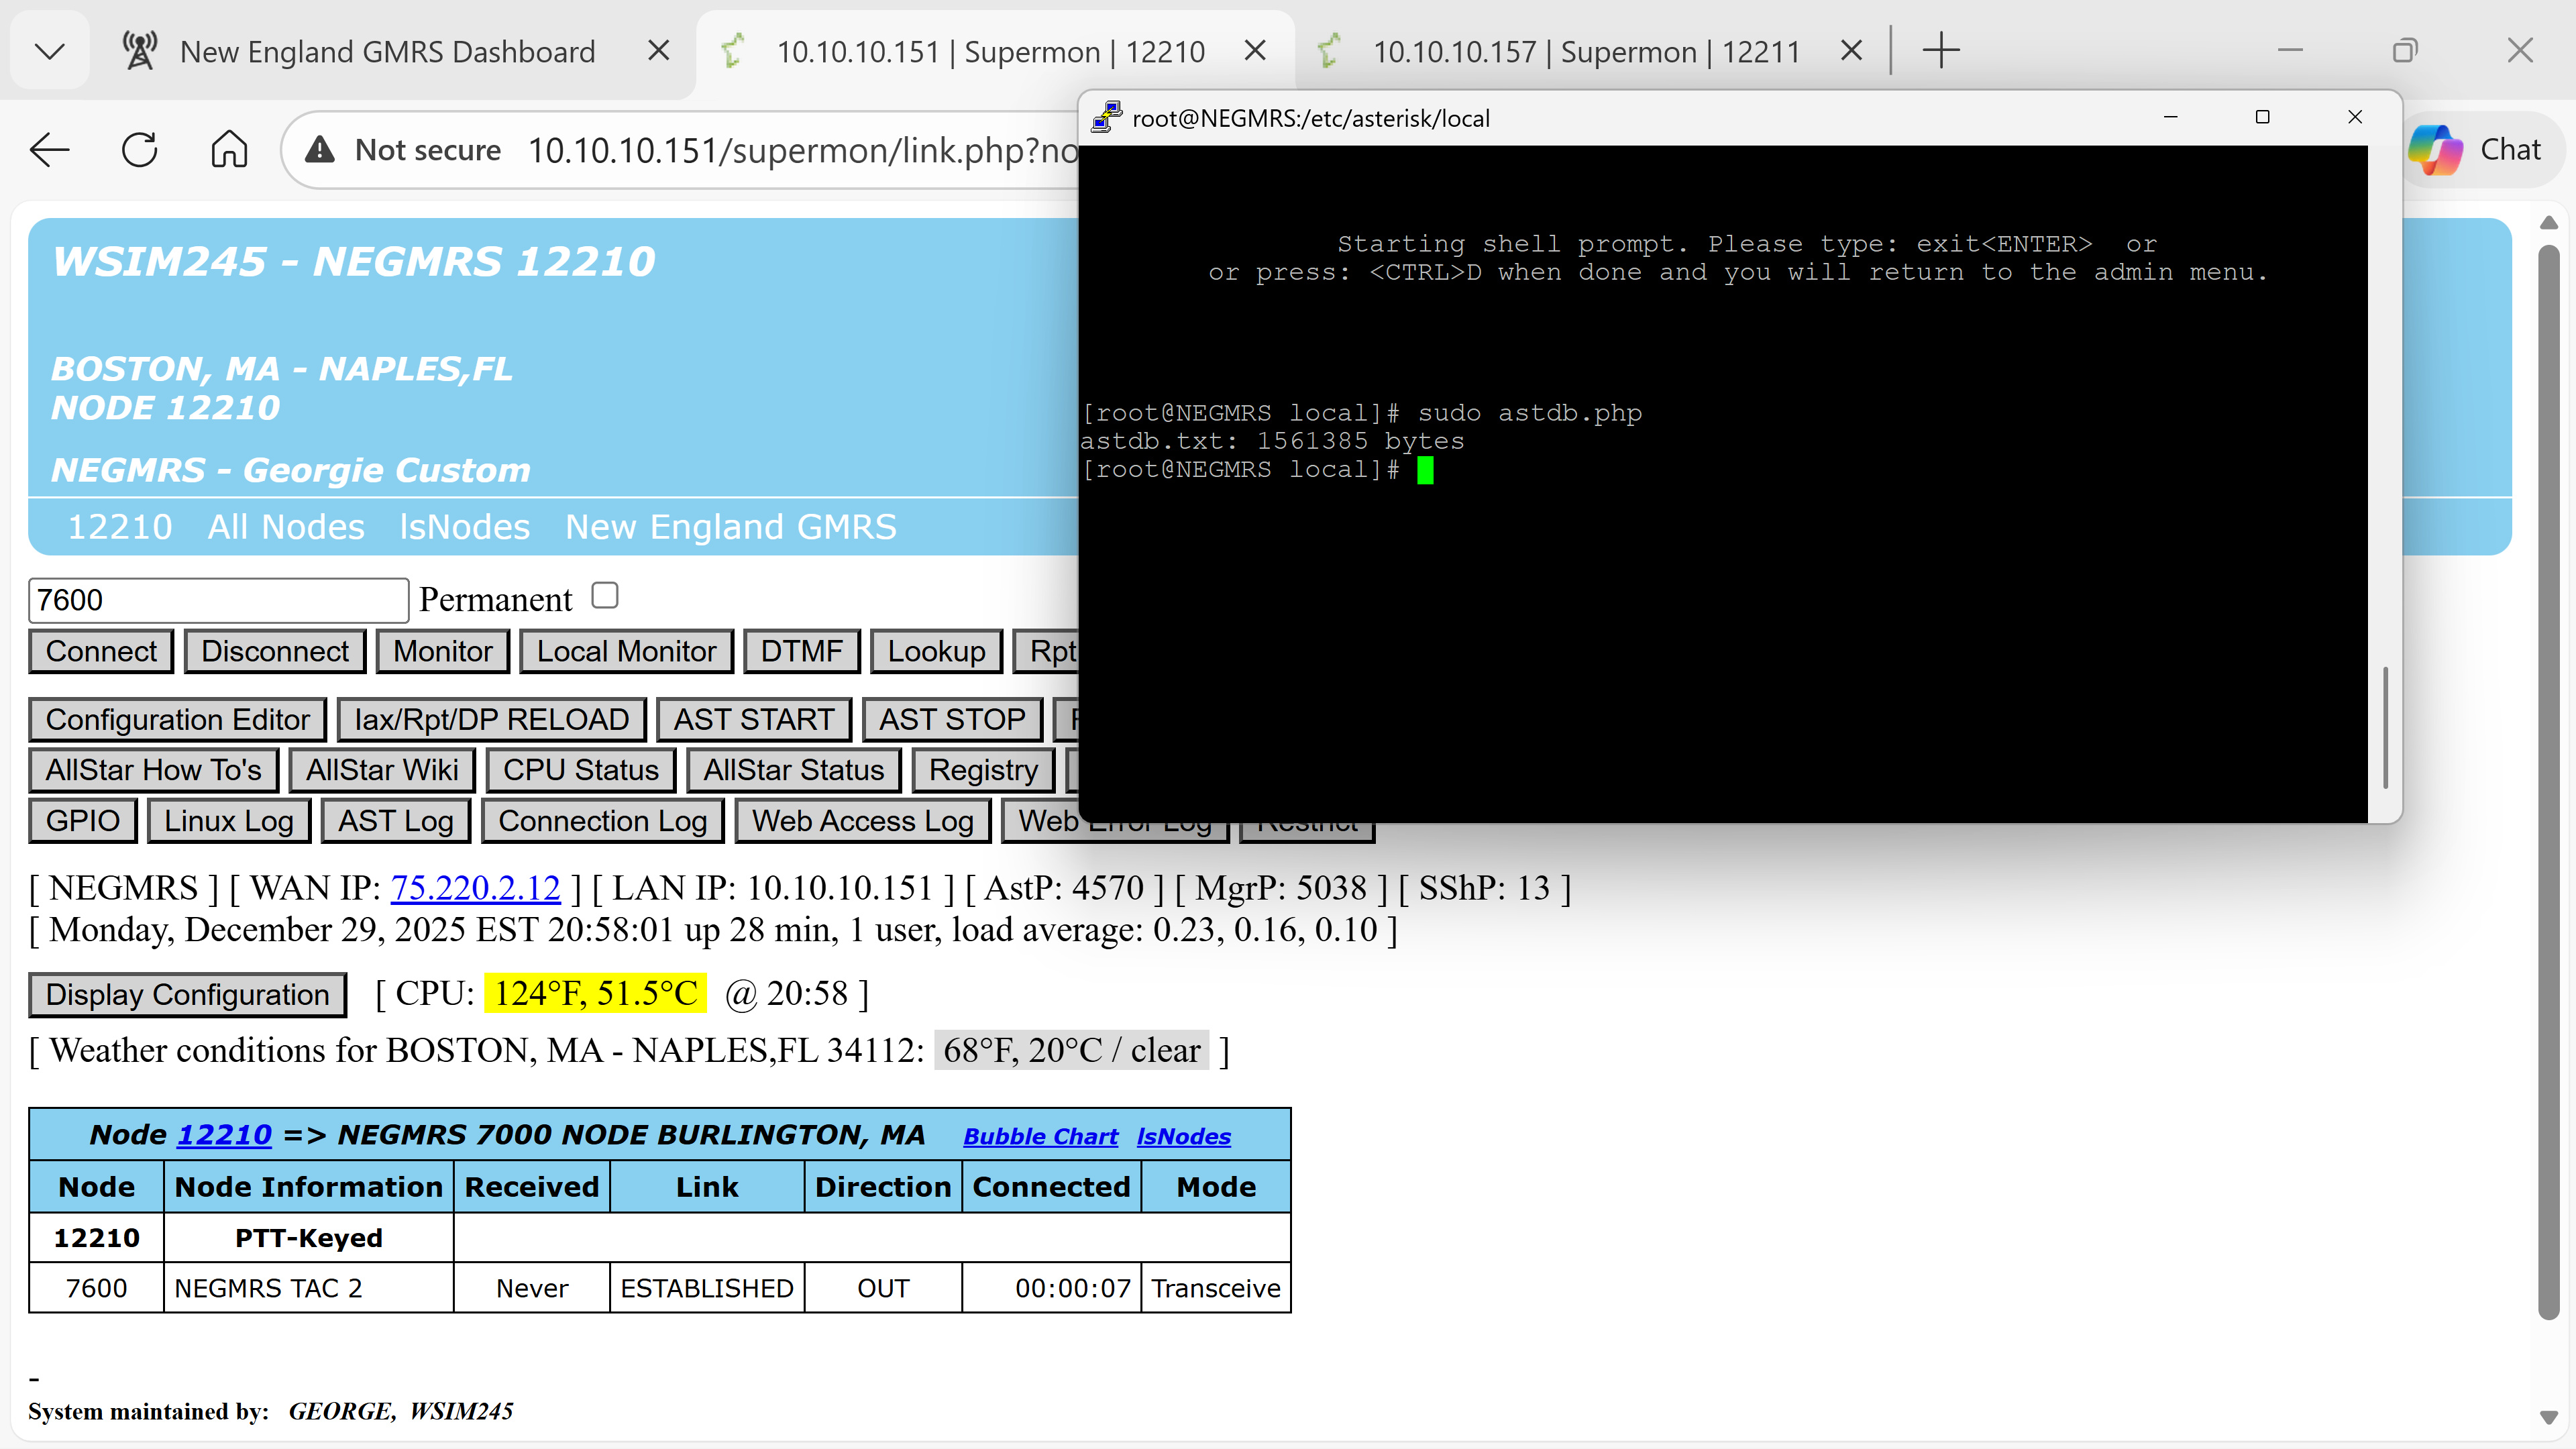2576x1449 pixels.
Task: Open a new tab with the plus icon
Action: click(1940, 50)
